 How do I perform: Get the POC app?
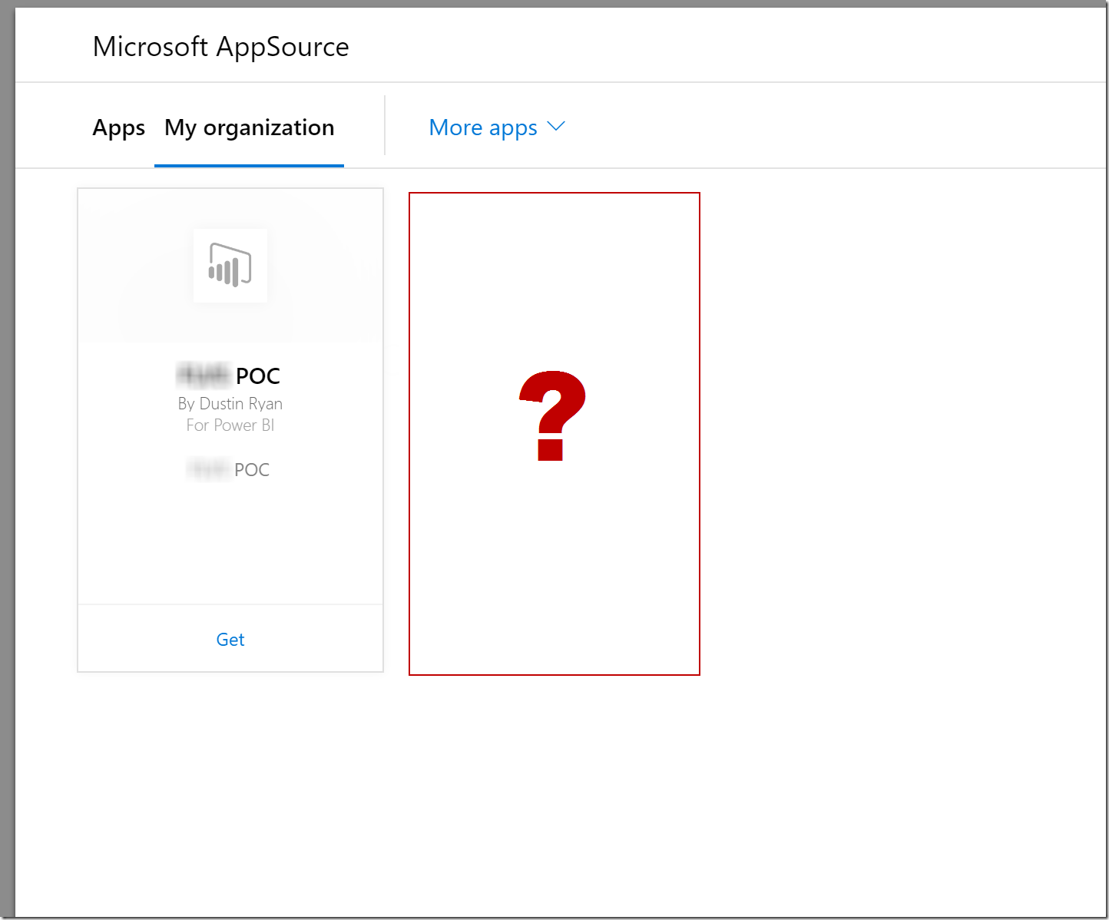coord(230,640)
